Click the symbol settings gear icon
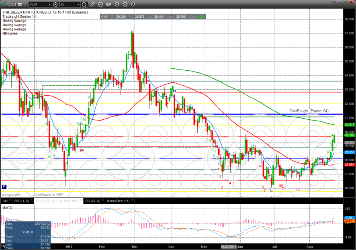Screen dimensions: 356x250 point(55,4)
